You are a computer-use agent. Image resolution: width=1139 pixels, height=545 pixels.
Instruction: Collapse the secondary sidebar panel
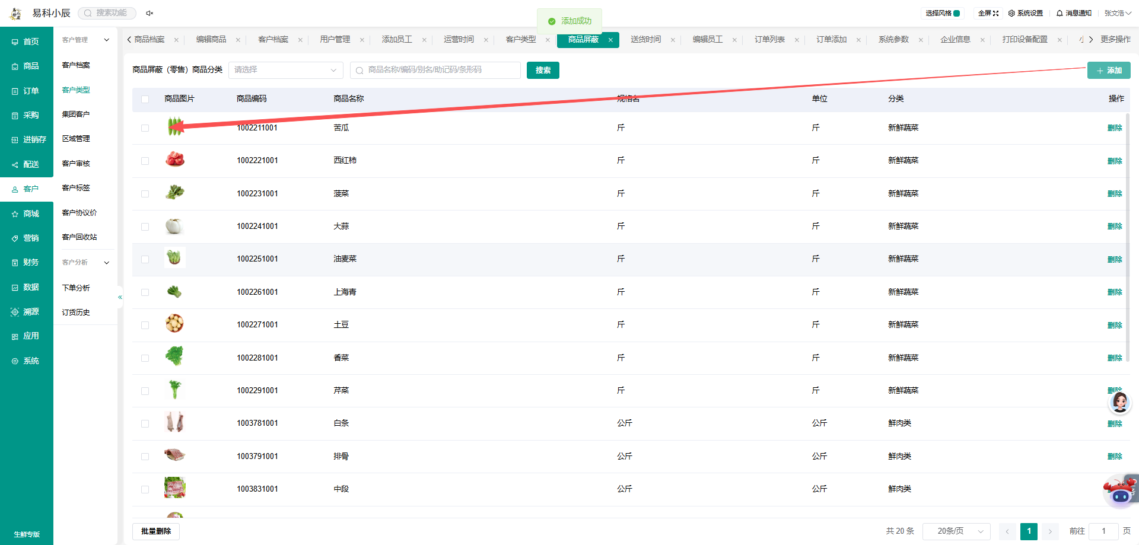click(x=120, y=297)
